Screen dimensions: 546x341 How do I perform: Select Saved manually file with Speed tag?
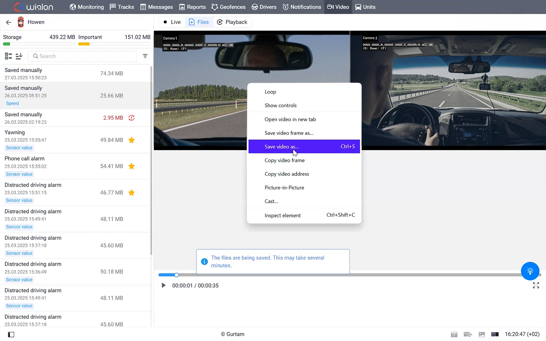point(75,96)
